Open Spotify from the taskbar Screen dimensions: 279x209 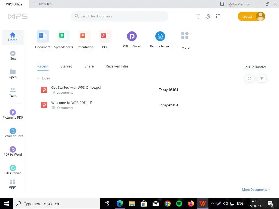click(x=179, y=204)
